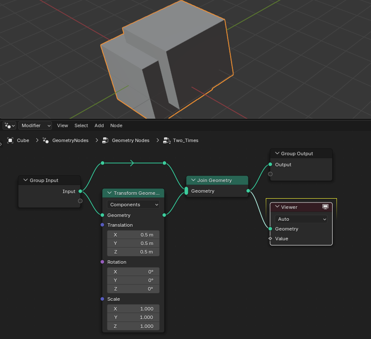This screenshot has width=371, height=339.
Task: Open the Node menu
Action: click(x=116, y=125)
